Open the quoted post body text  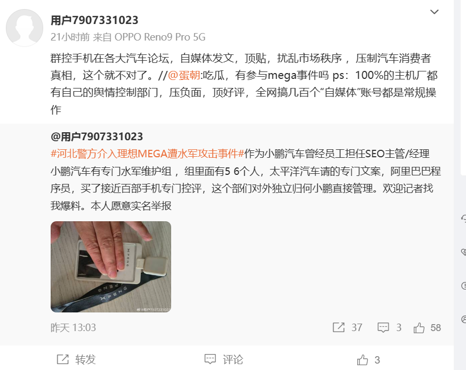pyautogui.click(x=245, y=180)
